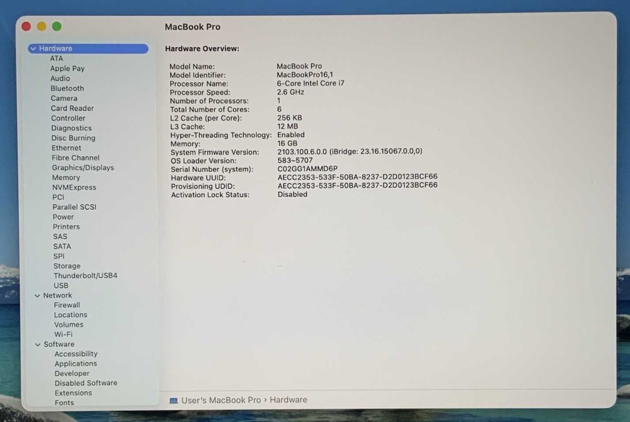Collapse the Hardware section chevron
The height and width of the screenshot is (422, 630).
click(33, 49)
